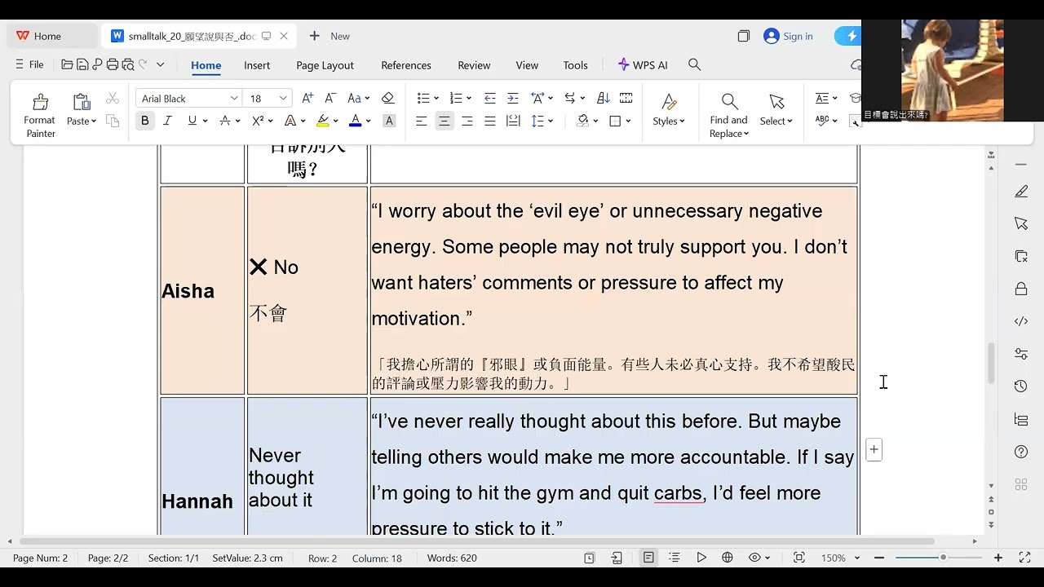Screen dimensions: 1044x587
Task: Open the References tab
Action: coord(406,65)
